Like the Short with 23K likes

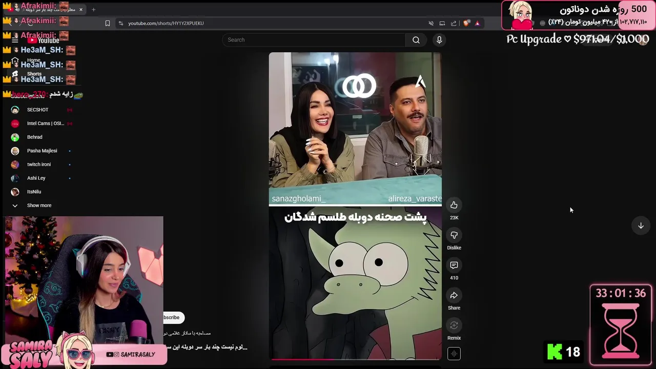[x=454, y=205]
